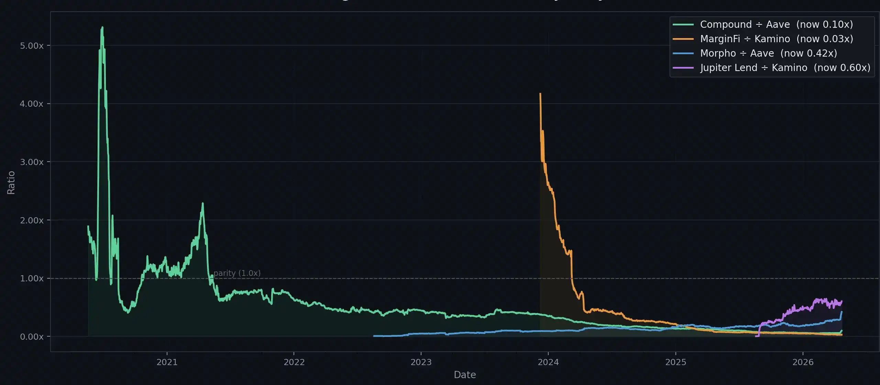Click the 2023 x-axis tick label
880x385 pixels.
point(421,362)
